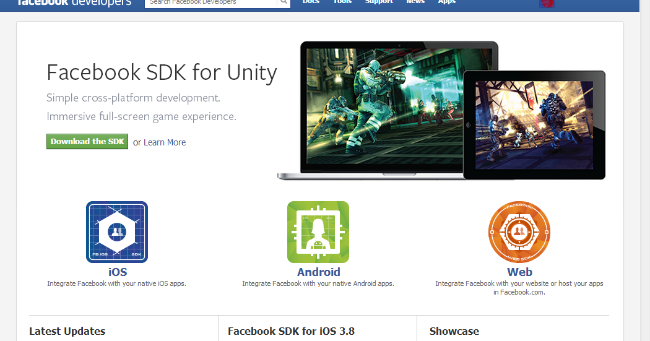Open the user profile avatar in header
The height and width of the screenshot is (341, 650).
click(x=547, y=3)
